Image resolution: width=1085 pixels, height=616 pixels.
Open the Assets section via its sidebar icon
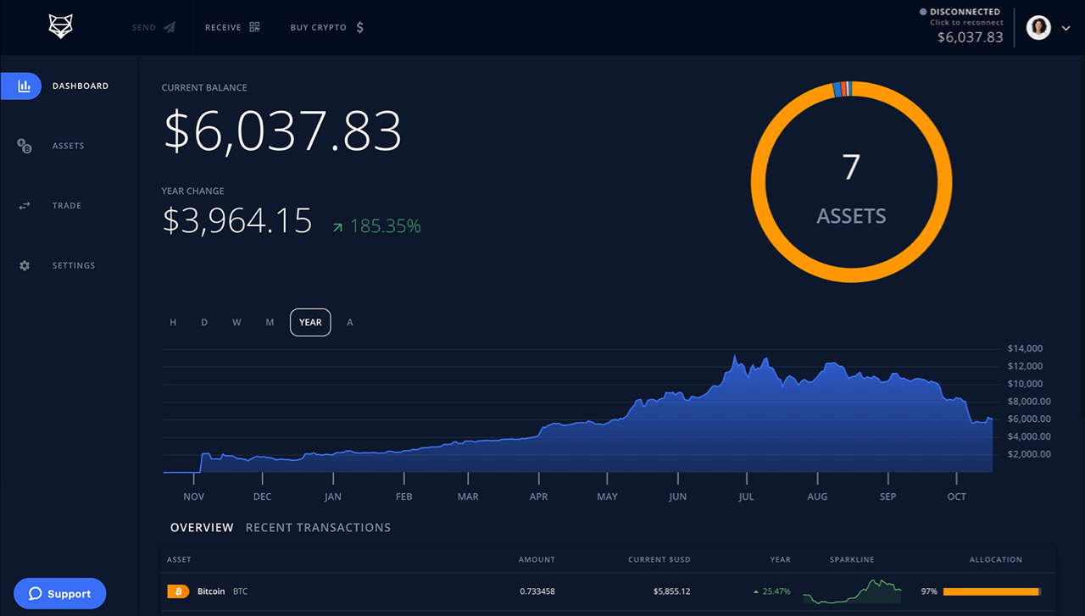(x=24, y=145)
